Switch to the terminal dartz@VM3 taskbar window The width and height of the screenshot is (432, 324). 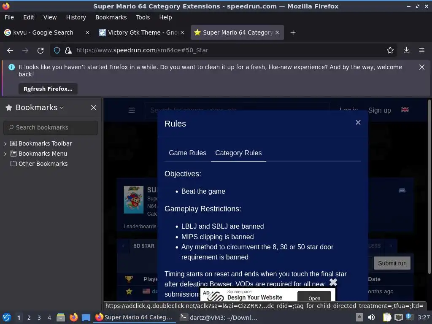pyautogui.click(x=219, y=317)
